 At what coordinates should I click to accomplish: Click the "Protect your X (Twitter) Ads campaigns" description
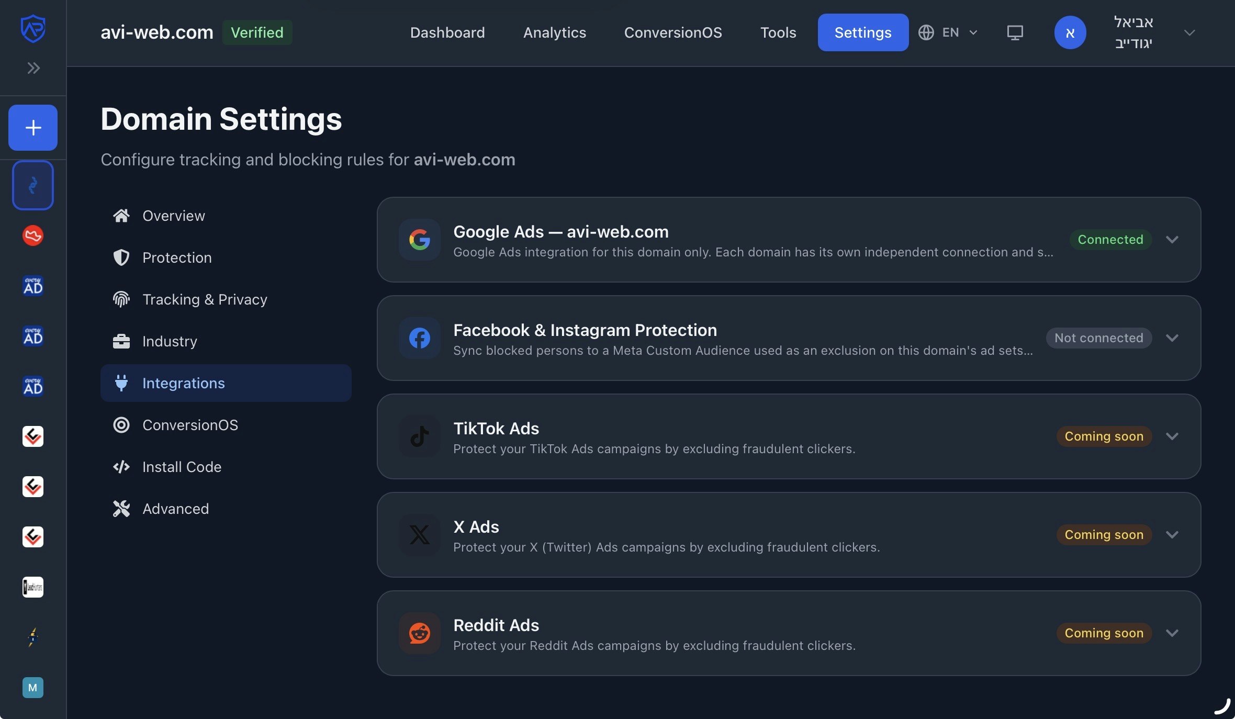tap(667, 547)
